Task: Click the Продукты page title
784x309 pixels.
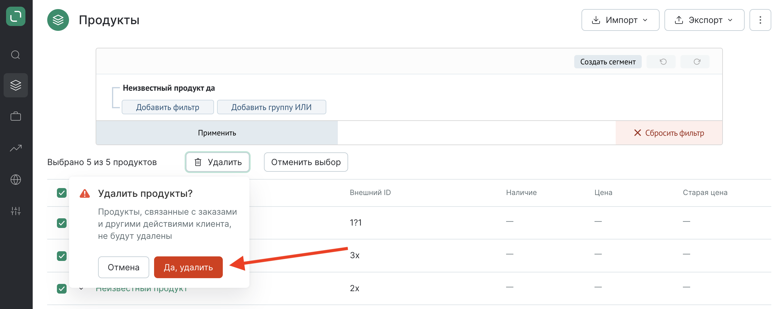Action: coord(109,20)
